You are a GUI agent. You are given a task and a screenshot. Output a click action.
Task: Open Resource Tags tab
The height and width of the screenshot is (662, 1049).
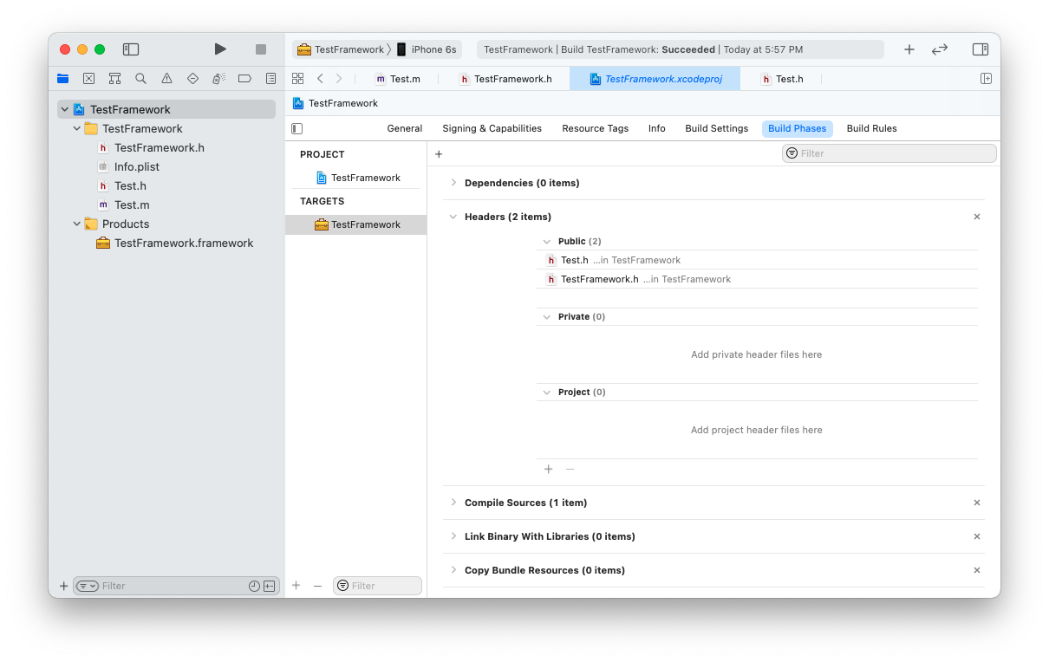point(595,128)
